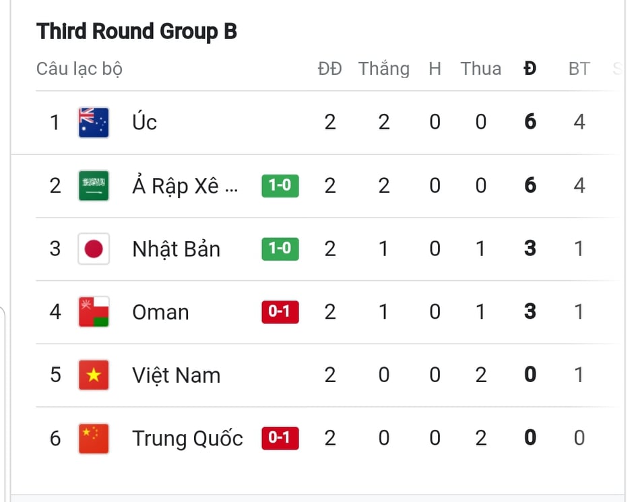Click the Vietnam flag icon
636x502 pixels.
tap(94, 375)
